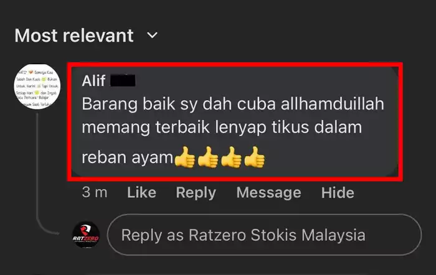Open the Most relevant sort label
This screenshot has height=275, width=436.
[x=74, y=35]
